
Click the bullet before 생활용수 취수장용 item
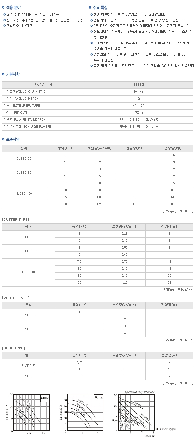pyautogui.click(x=4, y=26)
